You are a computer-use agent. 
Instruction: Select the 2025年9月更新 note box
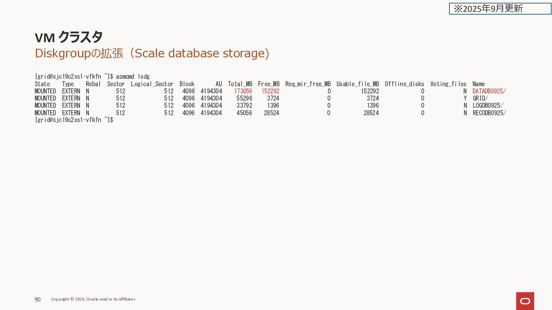tap(500, 9)
